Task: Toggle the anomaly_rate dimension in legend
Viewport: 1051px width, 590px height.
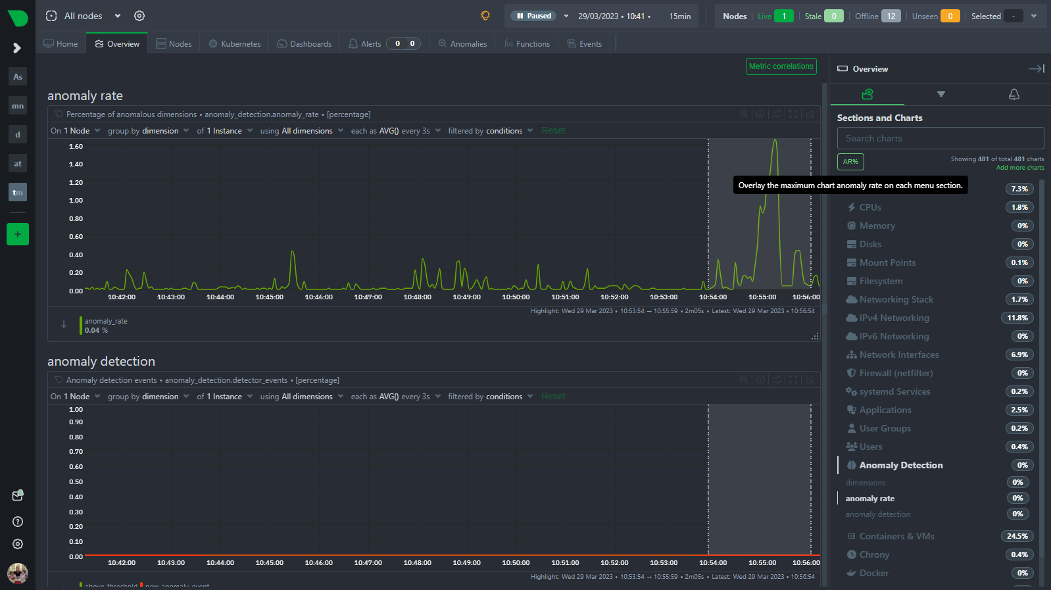Action: pyautogui.click(x=105, y=326)
